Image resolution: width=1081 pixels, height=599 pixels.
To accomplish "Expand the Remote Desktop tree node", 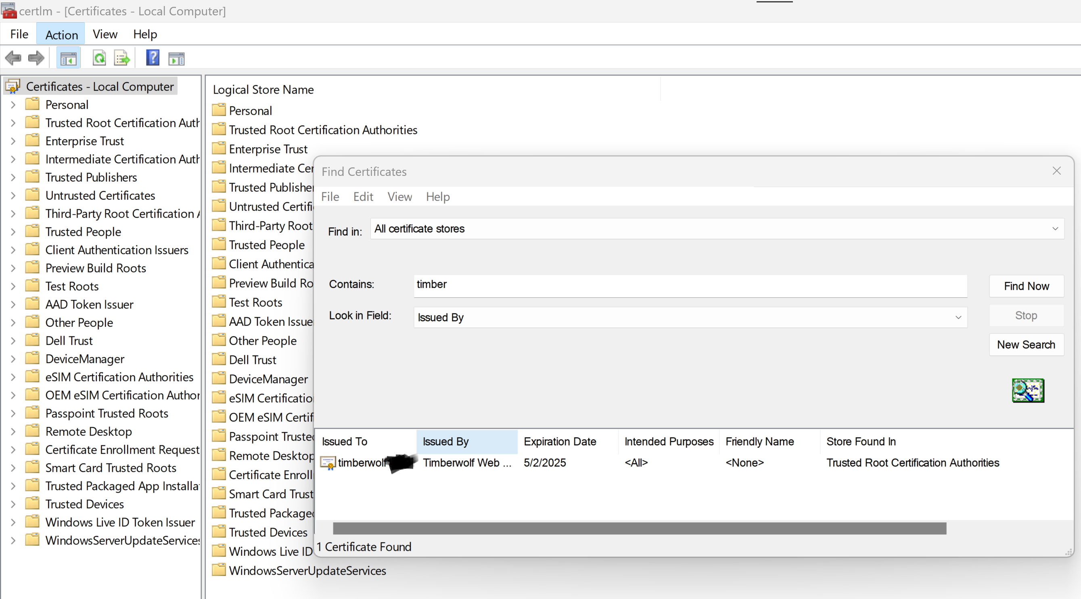I will click(x=13, y=432).
